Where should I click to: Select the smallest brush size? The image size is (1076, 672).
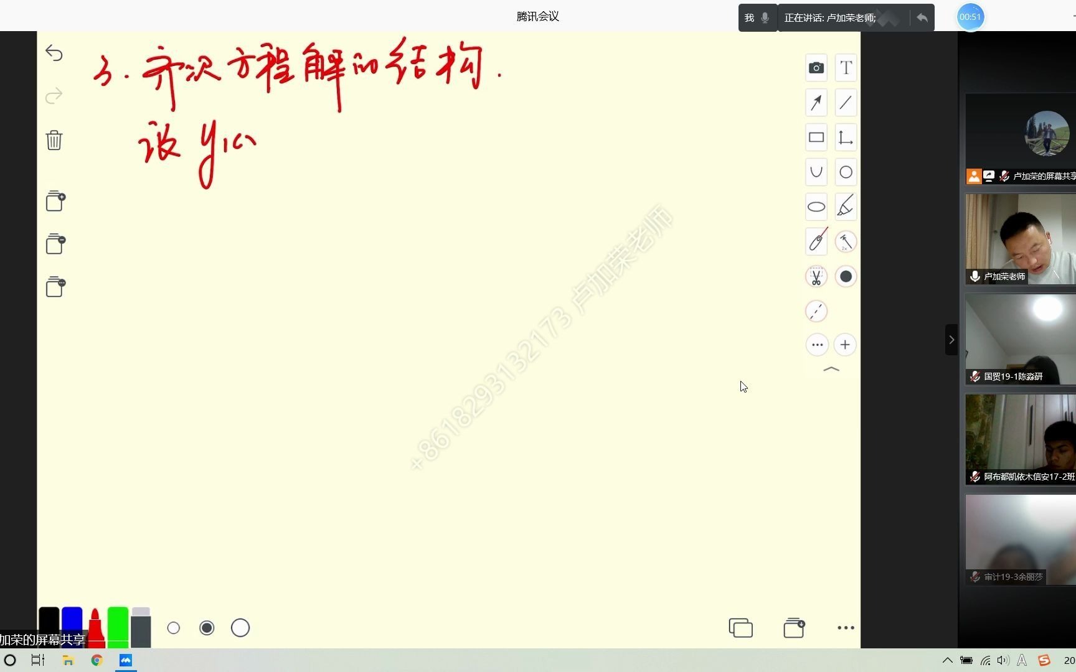point(174,628)
